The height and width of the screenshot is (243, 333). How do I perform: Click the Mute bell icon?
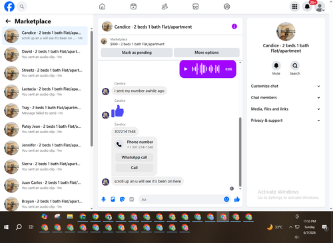click(x=276, y=66)
